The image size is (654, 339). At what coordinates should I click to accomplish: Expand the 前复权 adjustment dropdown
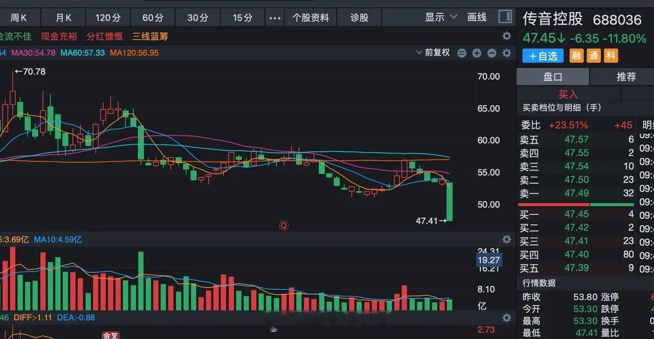pyautogui.click(x=433, y=53)
